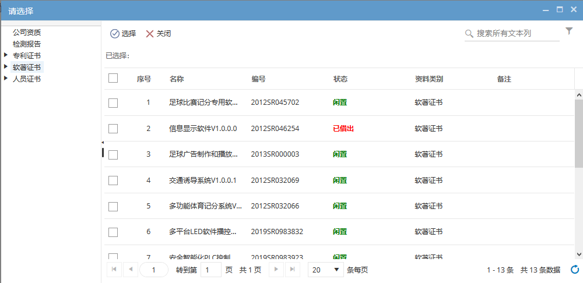Select 公司资质 in the category tree

[27, 32]
